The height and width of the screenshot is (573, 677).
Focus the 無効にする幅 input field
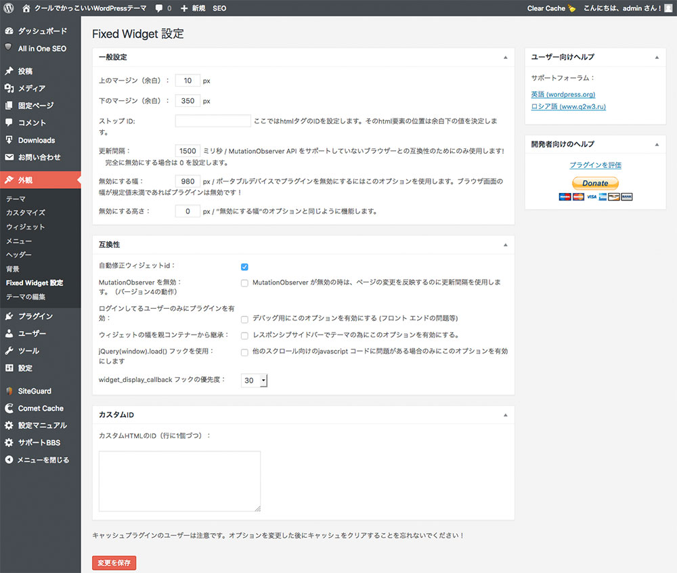click(x=188, y=182)
